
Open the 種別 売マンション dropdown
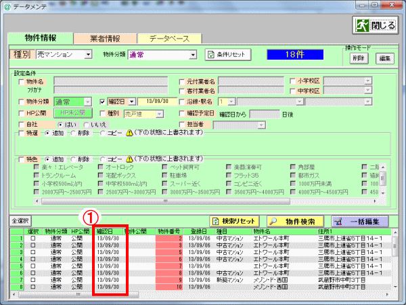pyautogui.click(x=88, y=55)
